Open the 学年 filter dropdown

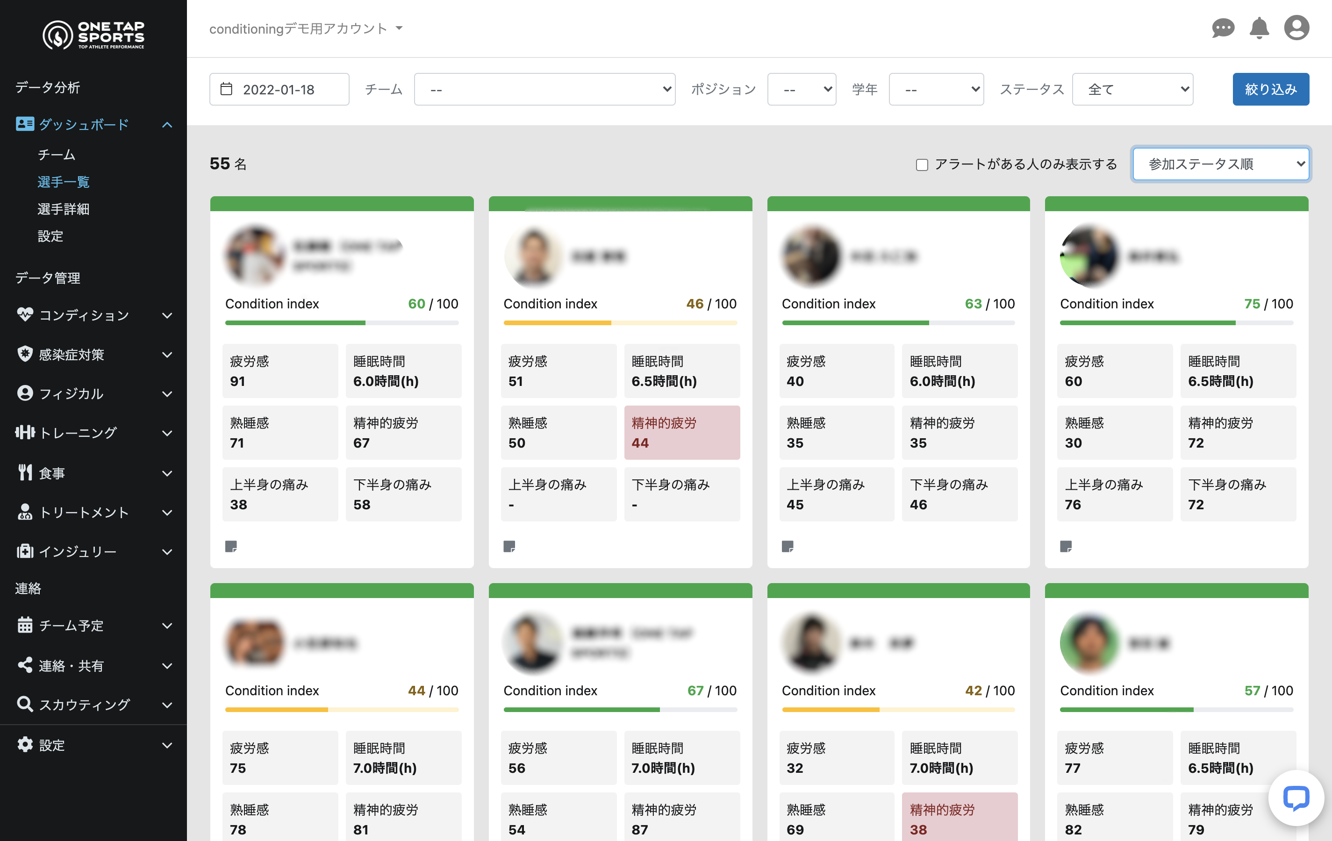click(936, 89)
